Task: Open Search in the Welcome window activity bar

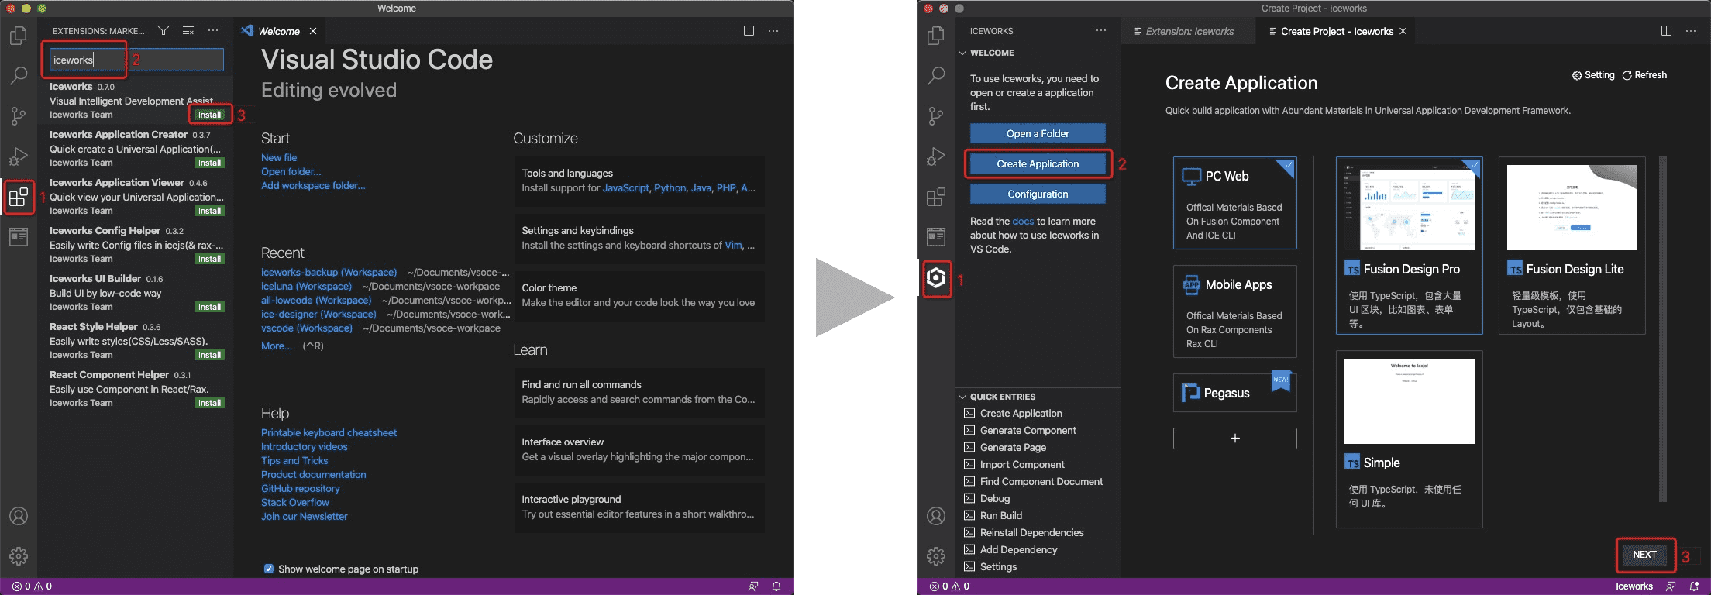Action: pos(19,75)
